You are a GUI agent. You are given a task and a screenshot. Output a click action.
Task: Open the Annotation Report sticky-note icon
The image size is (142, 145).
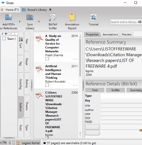[72, 17]
